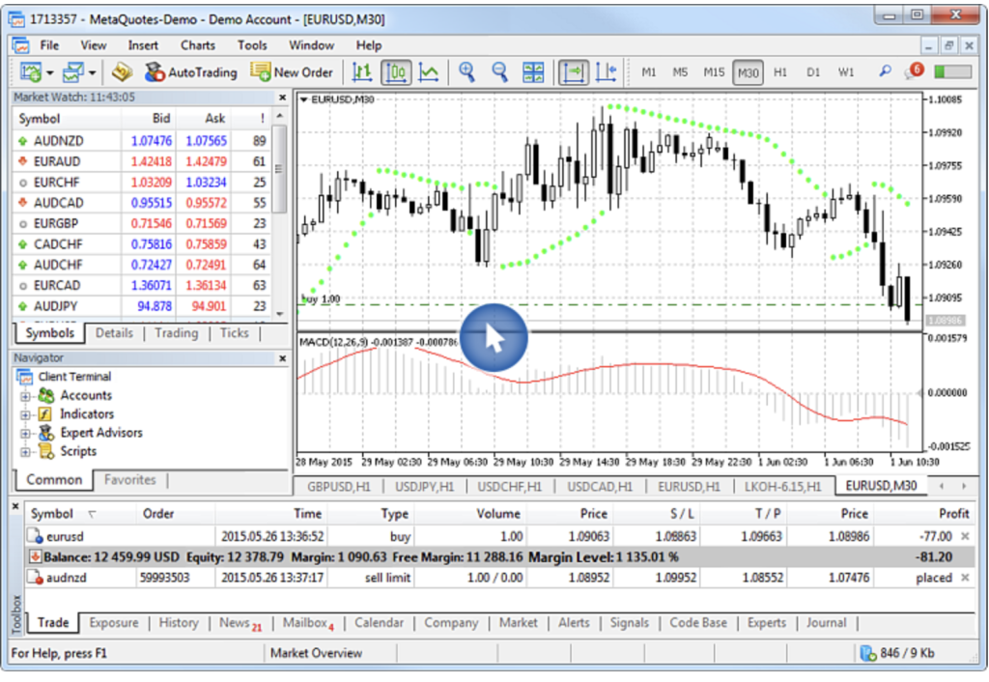Select the candlesticks chart type icon

pyautogui.click(x=395, y=72)
